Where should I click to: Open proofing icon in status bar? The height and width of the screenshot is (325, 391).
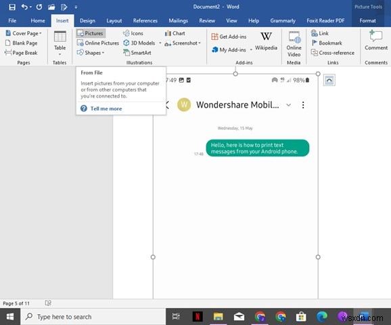click(48, 303)
